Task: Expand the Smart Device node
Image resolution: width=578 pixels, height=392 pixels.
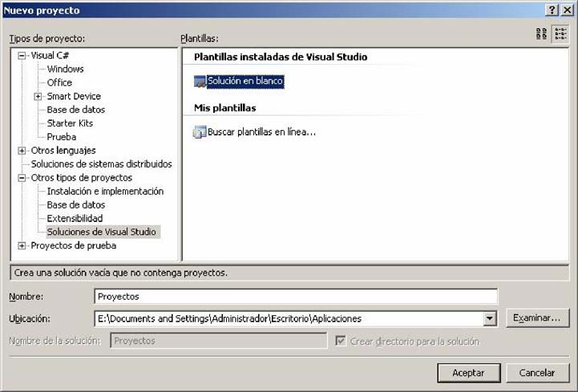Action: tap(38, 97)
